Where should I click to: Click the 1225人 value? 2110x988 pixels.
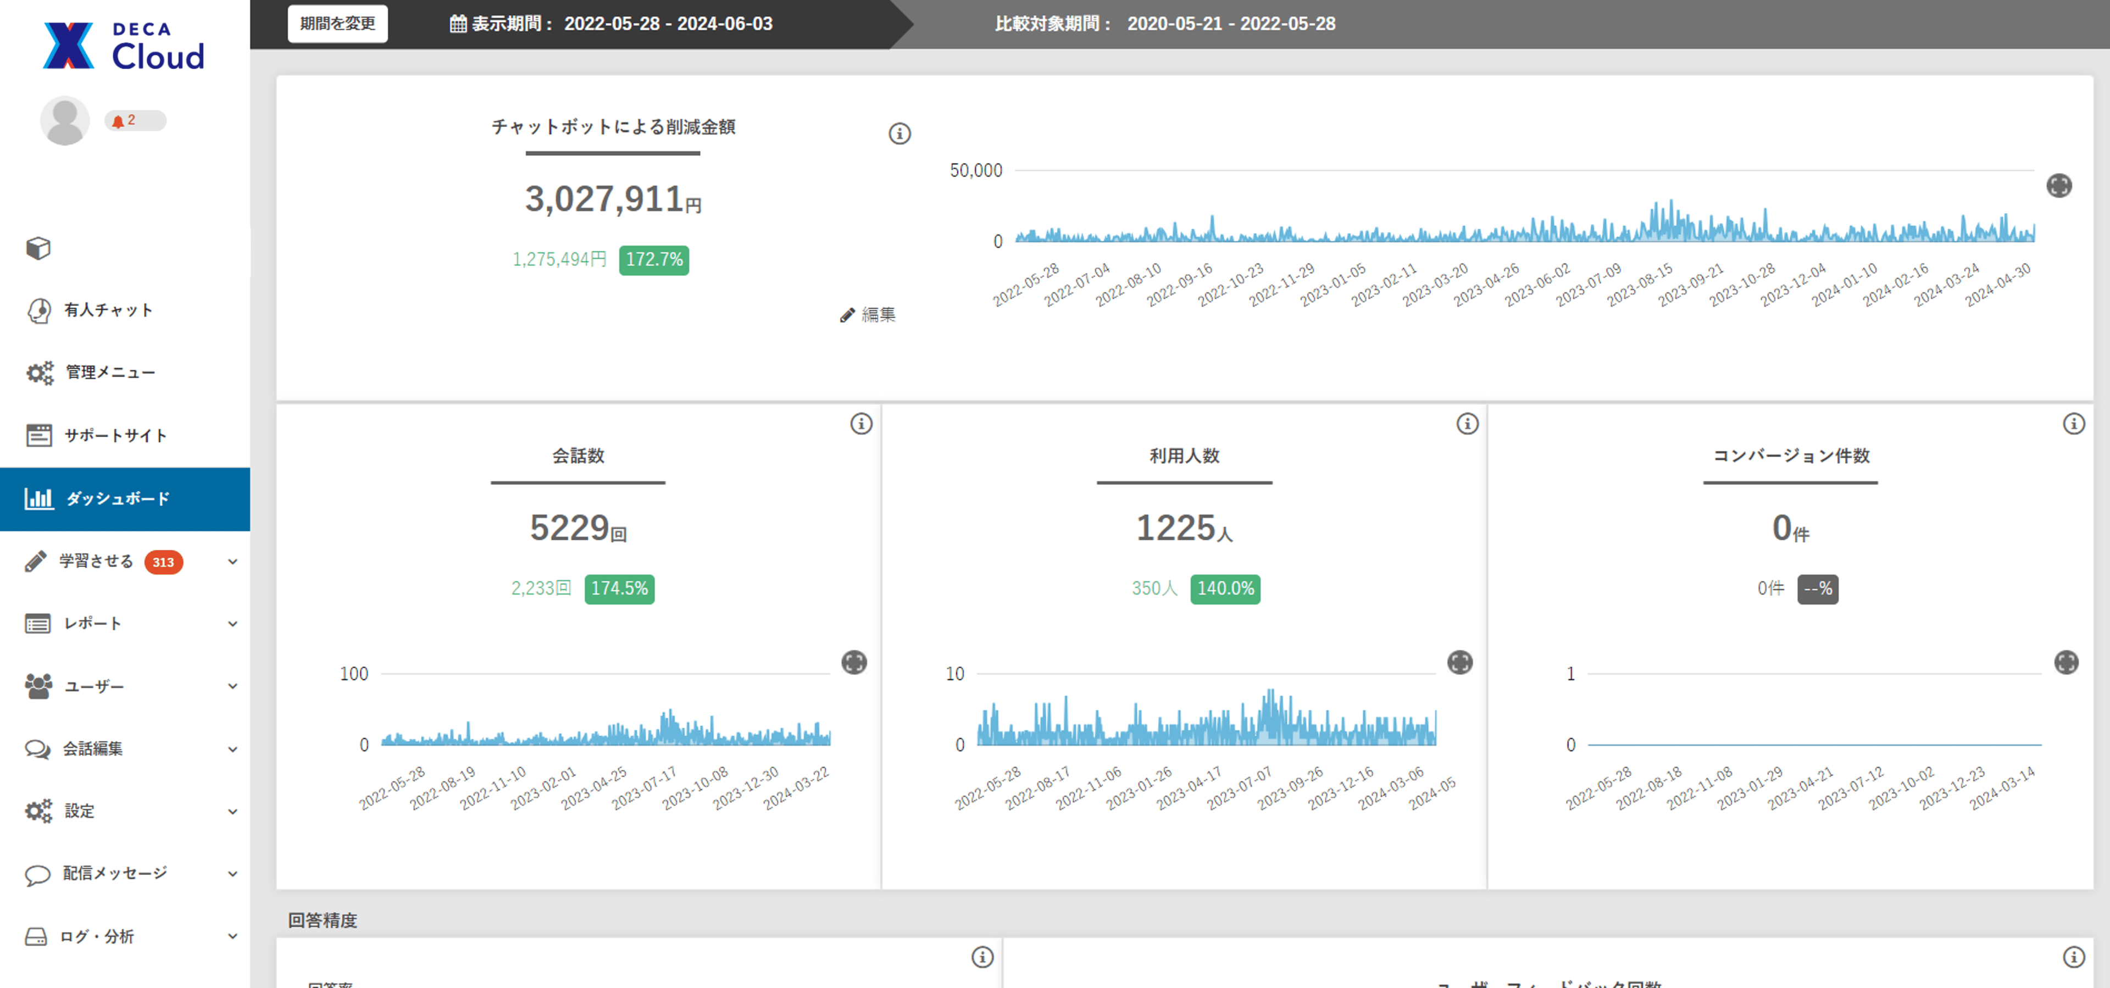(1184, 529)
